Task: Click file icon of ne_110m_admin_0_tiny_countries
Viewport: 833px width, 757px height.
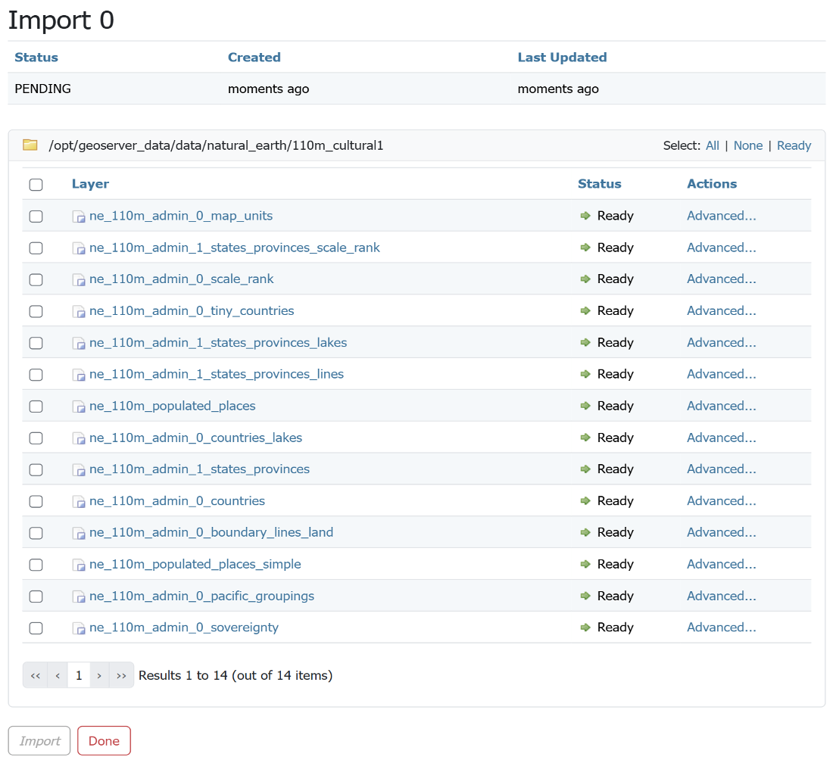Action: click(x=79, y=311)
